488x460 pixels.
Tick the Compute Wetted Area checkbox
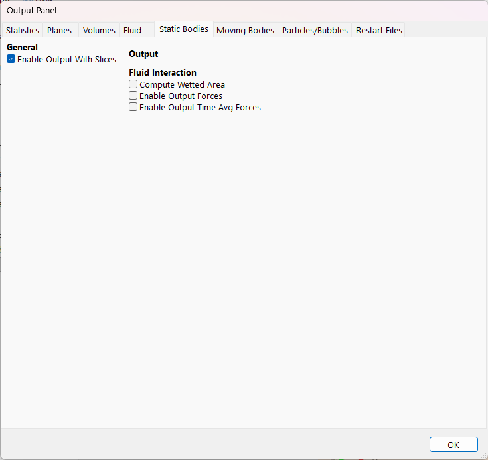[133, 85]
